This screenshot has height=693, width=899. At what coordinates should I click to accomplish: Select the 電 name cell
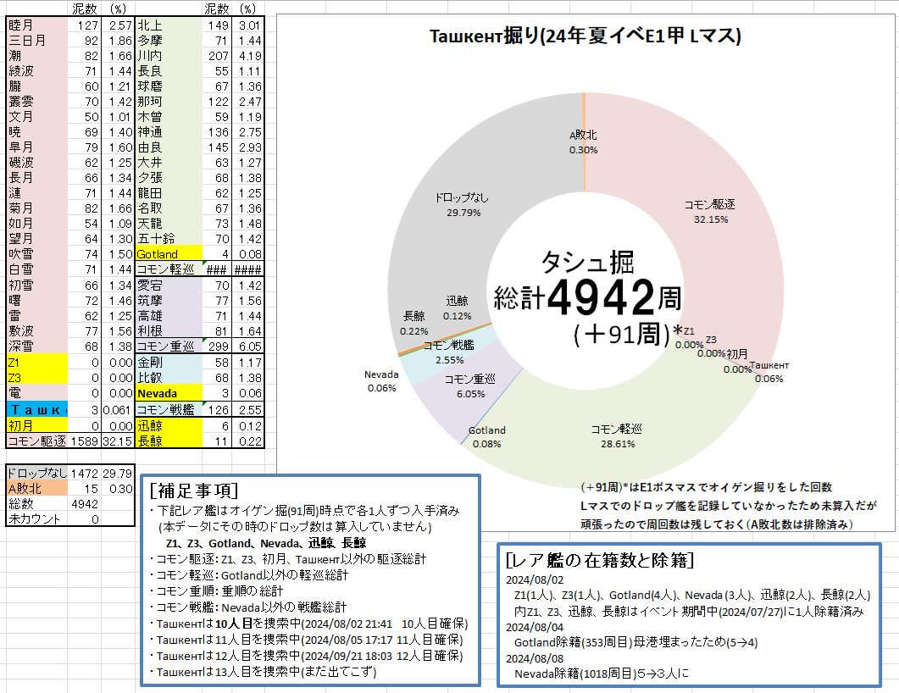(x=36, y=393)
